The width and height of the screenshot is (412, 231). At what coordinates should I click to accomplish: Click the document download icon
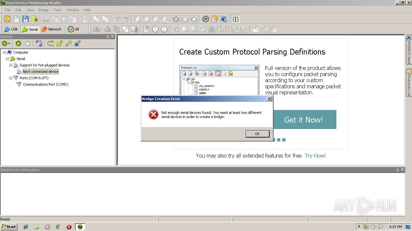pos(146,29)
